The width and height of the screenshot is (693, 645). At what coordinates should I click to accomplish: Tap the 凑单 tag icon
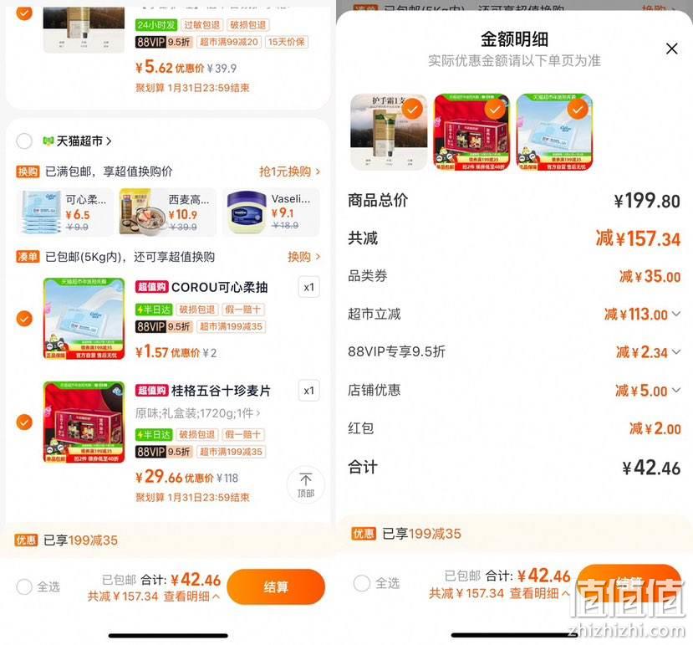[x=28, y=257]
